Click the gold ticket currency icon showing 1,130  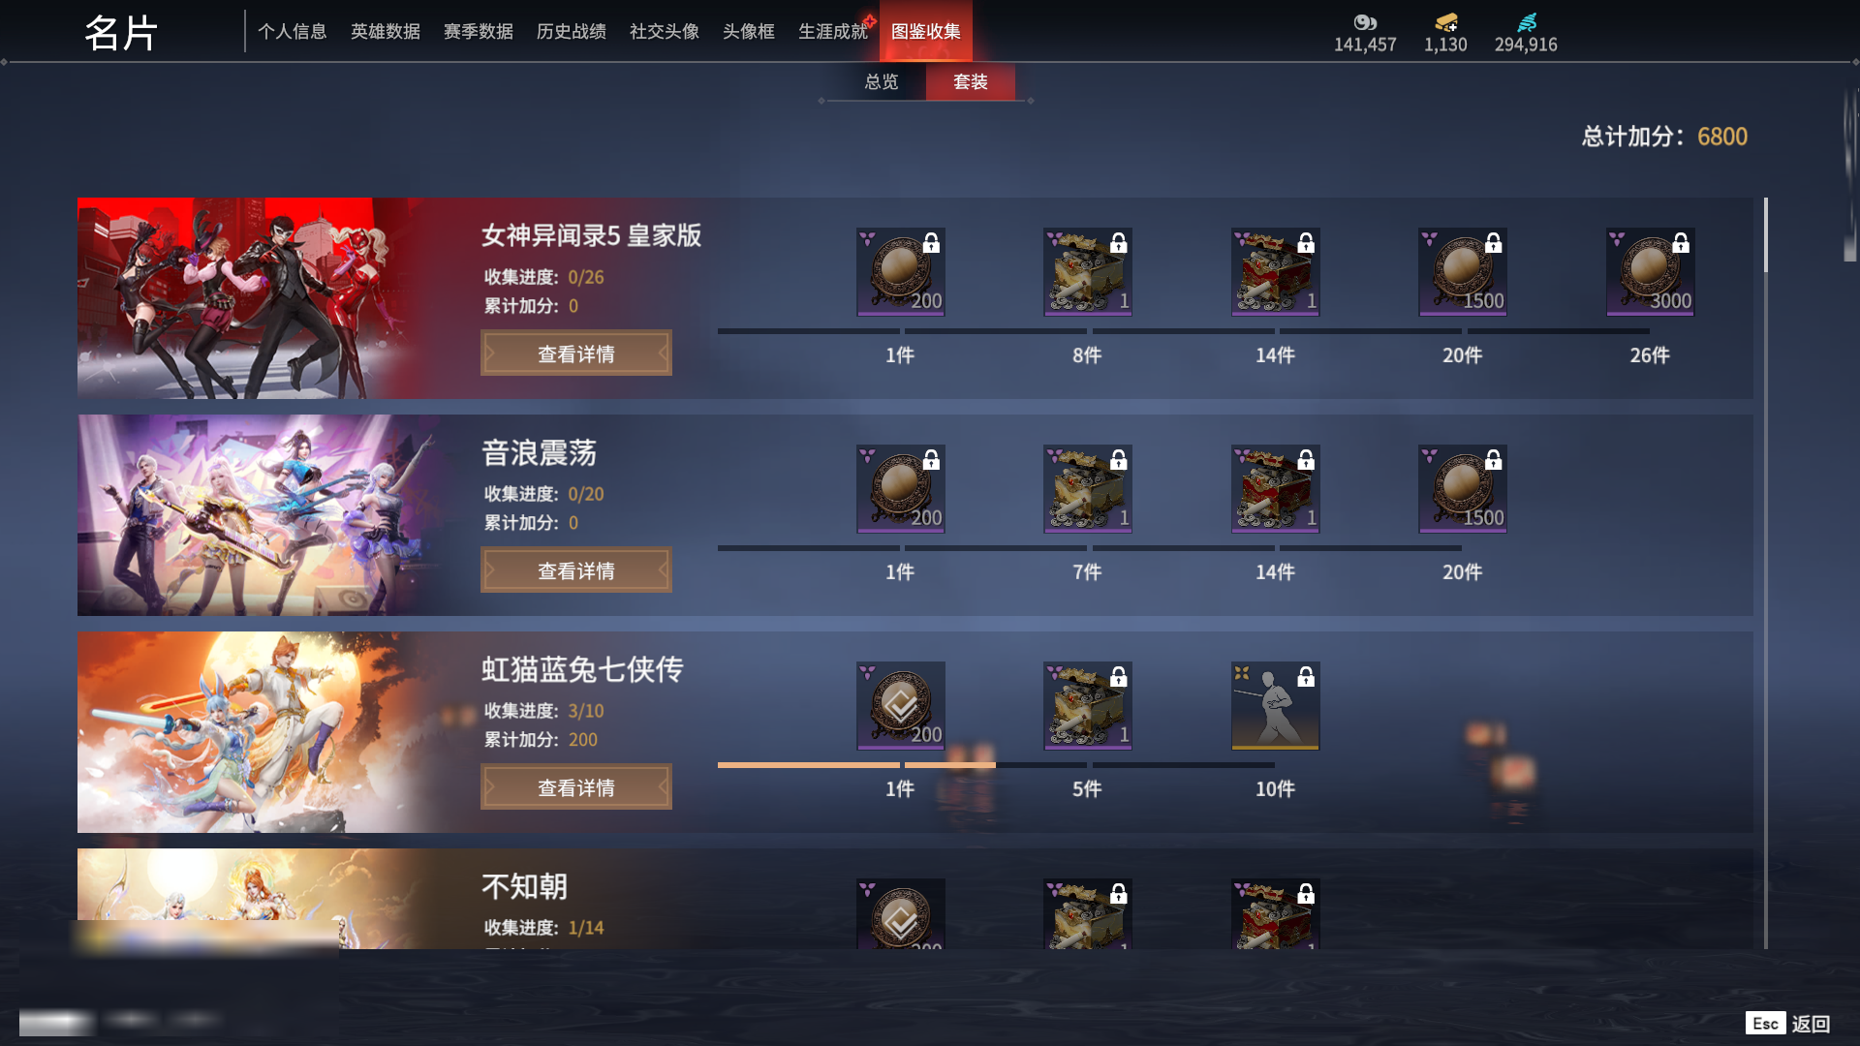1445,22
